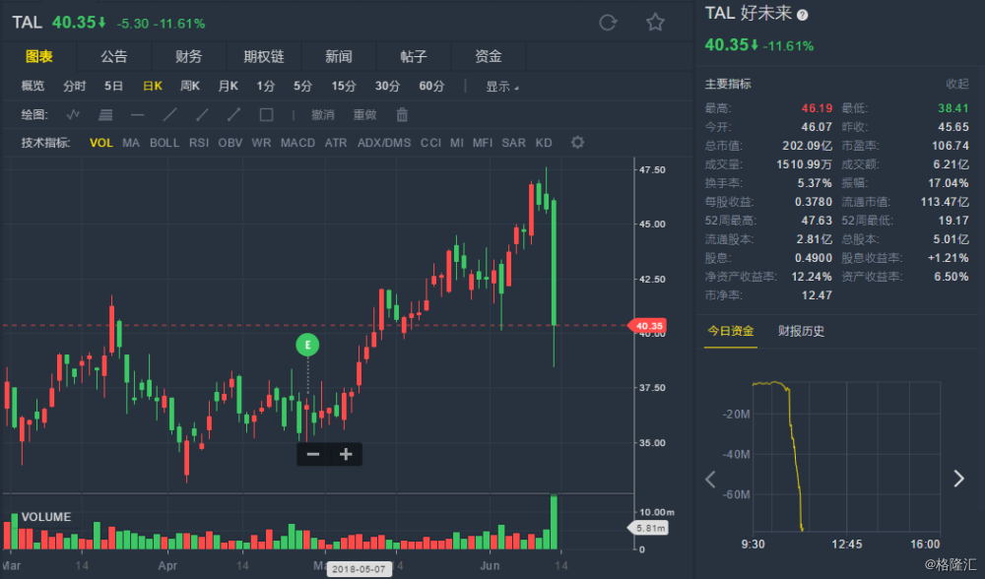985x579 pixels.
Task: Switch to 分时 chart
Action: tap(74, 86)
